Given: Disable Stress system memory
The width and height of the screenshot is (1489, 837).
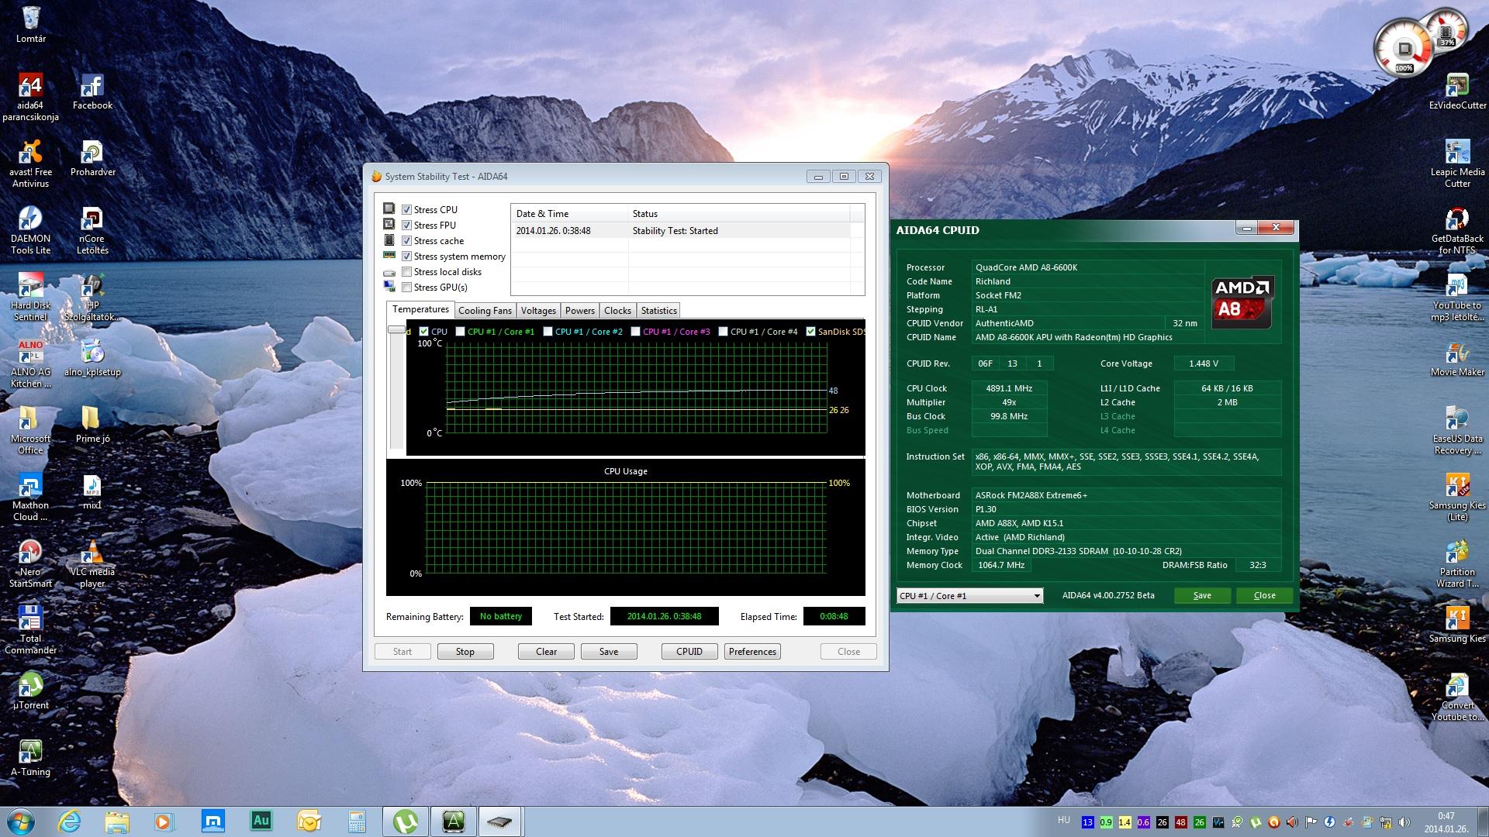Looking at the screenshot, I should pyautogui.click(x=406, y=256).
